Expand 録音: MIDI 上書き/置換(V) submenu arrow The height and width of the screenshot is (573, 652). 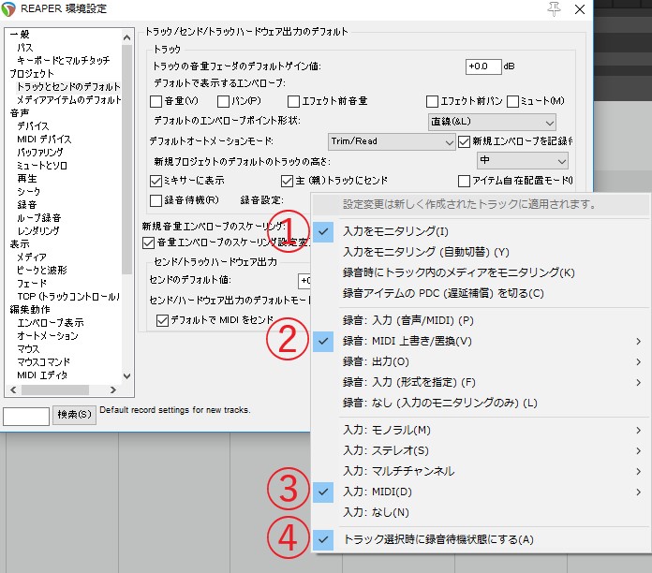(638, 342)
